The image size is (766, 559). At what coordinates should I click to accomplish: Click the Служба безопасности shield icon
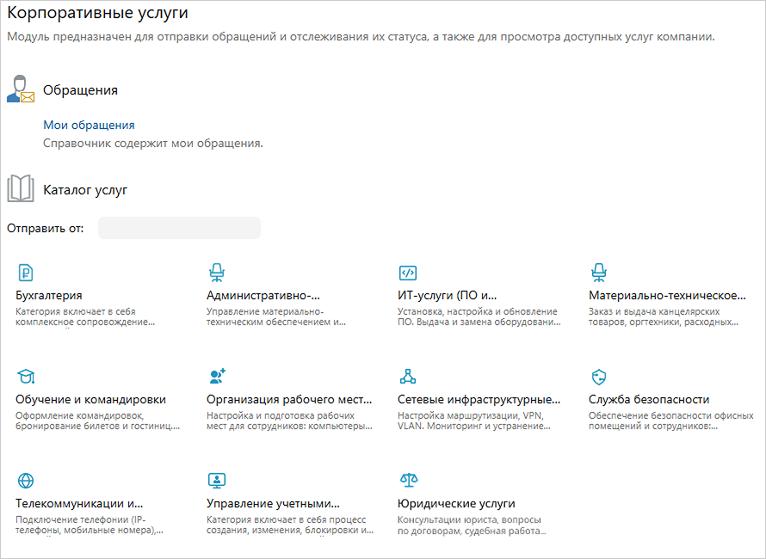pyautogui.click(x=599, y=377)
